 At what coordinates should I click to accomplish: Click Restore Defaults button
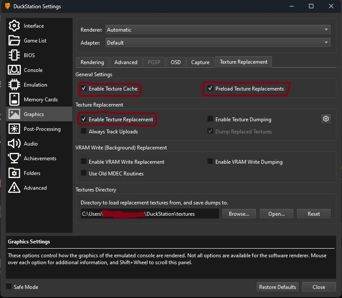pos(277,287)
